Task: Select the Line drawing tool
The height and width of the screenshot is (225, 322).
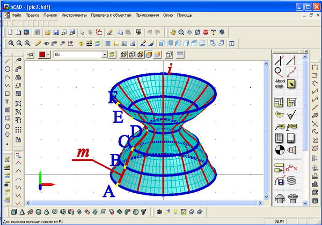Action: 7,61
